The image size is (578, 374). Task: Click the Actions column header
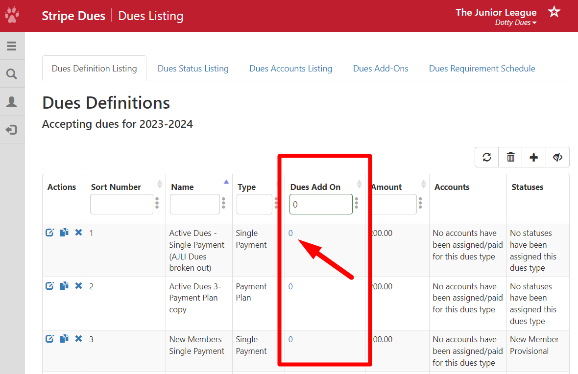(x=62, y=187)
